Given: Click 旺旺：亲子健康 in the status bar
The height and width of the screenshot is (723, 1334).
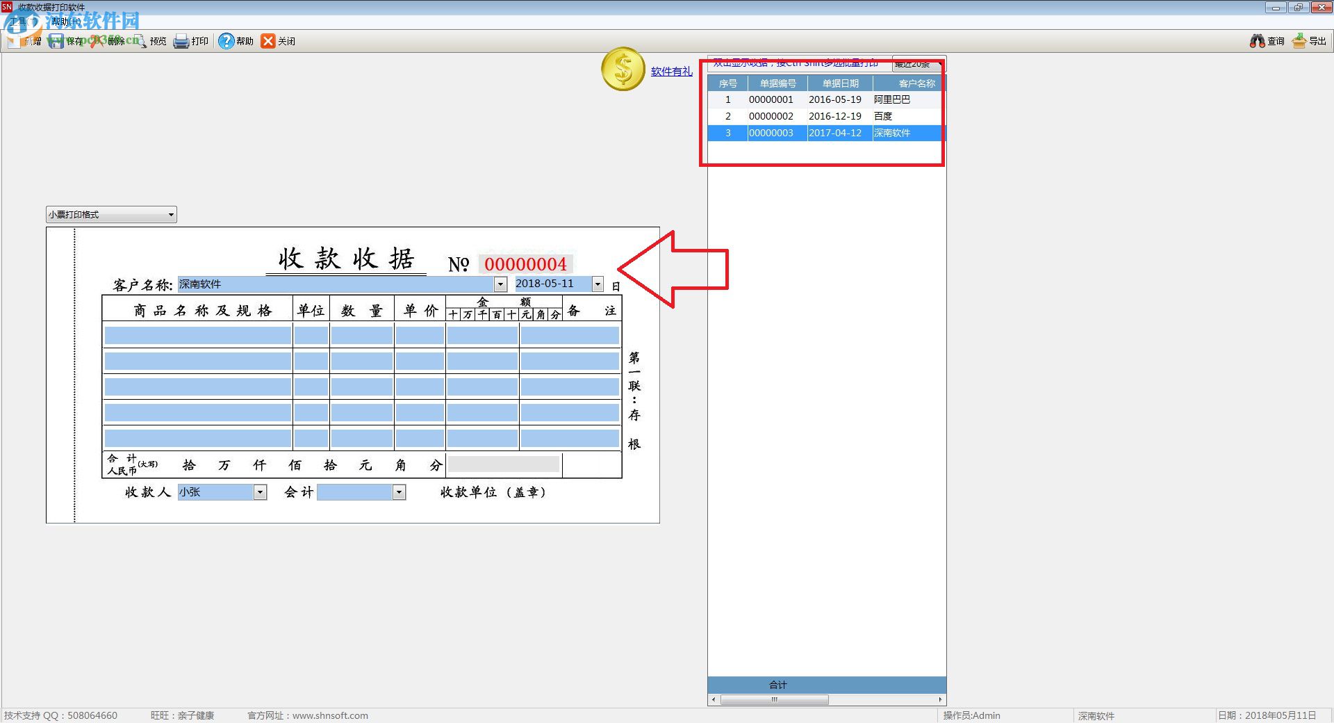Looking at the screenshot, I should pyautogui.click(x=183, y=715).
